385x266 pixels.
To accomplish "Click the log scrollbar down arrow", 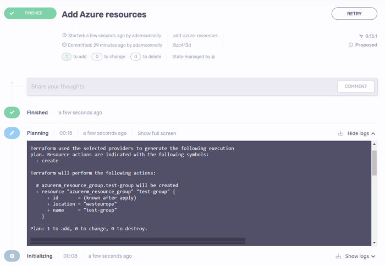I will (x=374, y=242).
